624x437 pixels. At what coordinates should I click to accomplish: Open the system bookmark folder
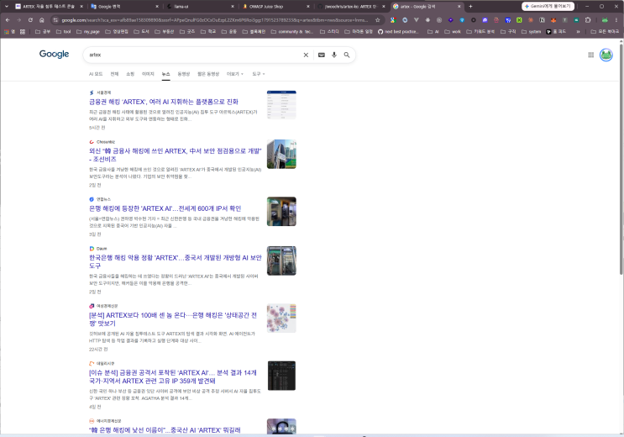coord(532,31)
